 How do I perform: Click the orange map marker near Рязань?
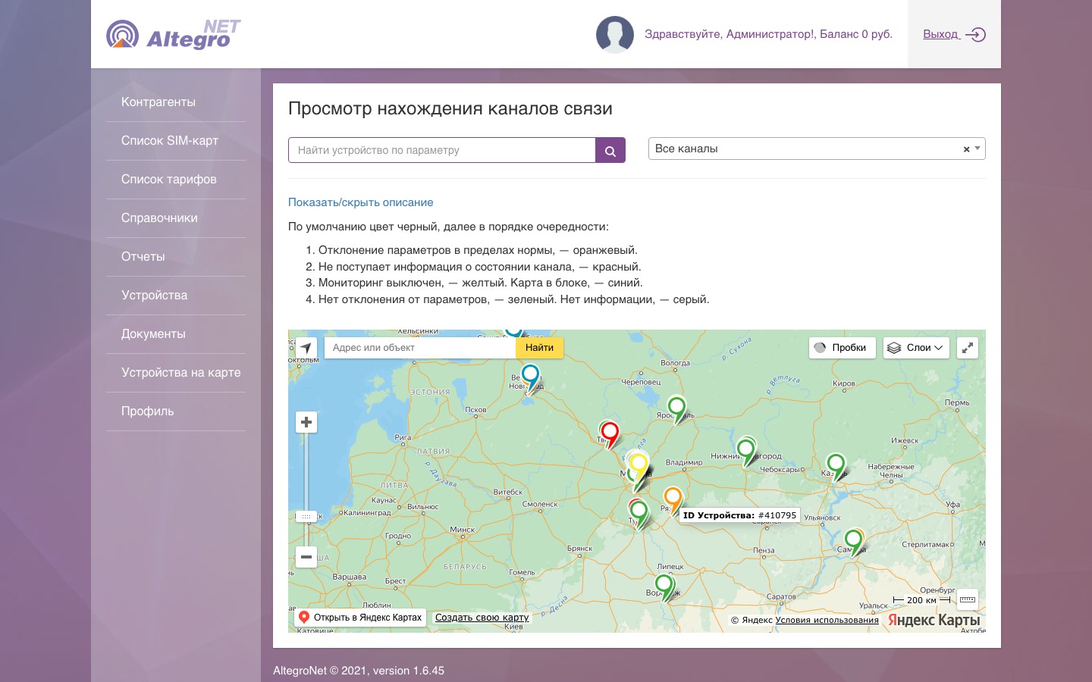click(673, 500)
